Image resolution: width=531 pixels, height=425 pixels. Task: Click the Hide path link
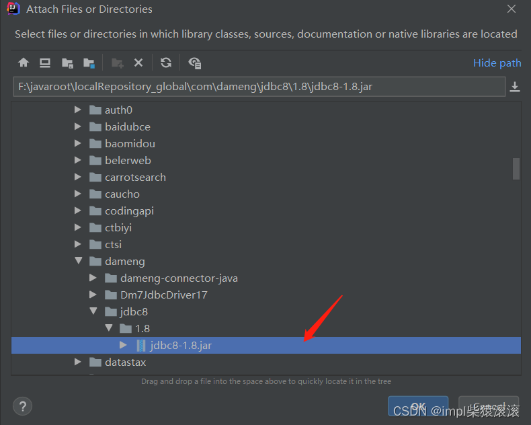pyautogui.click(x=497, y=63)
